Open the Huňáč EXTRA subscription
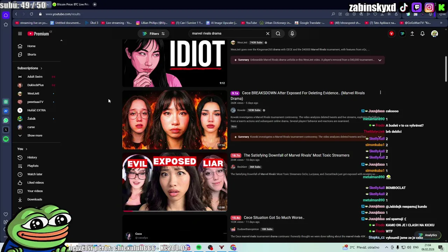Image resolution: width=448 pixels, height=252 pixels. [x=36, y=110]
